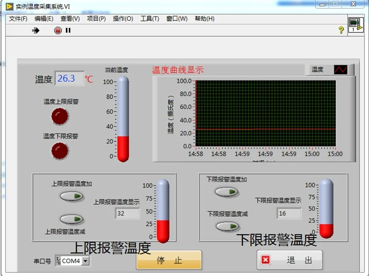The height and width of the screenshot is (276, 369).
Task: Toggle the 下限报警温度减 switch
Action: tap(228, 226)
